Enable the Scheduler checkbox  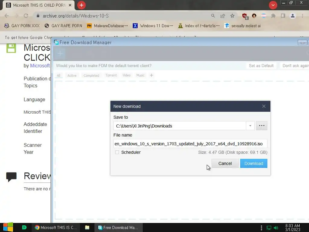point(117,152)
